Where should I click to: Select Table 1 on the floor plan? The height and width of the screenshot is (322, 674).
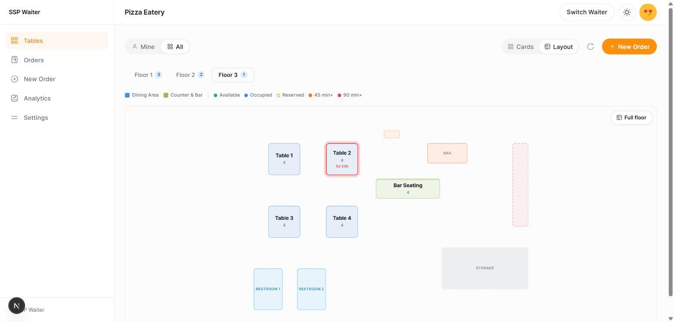pyautogui.click(x=284, y=159)
